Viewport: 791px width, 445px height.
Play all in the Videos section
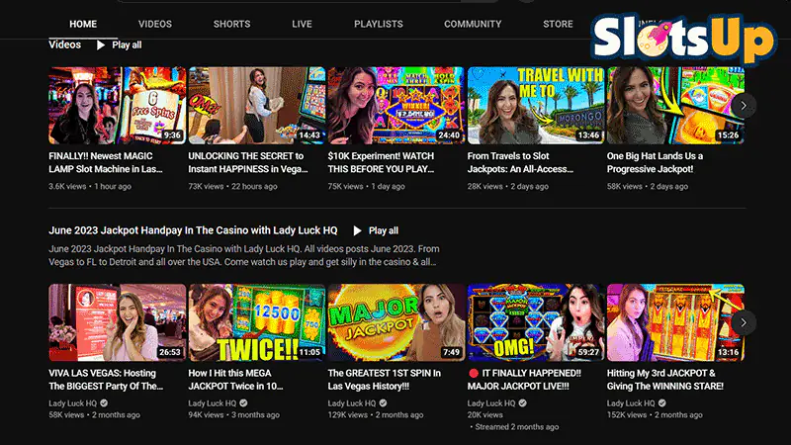[x=120, y=44]
